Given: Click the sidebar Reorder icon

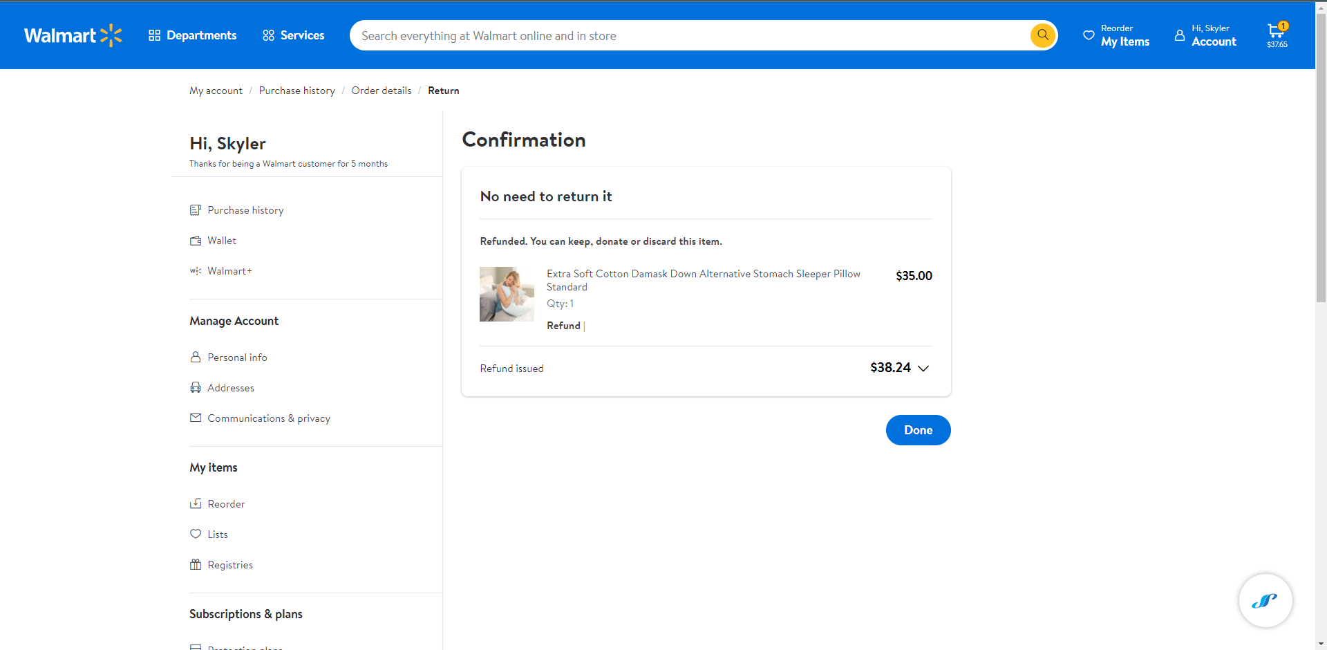Looking at the screenshot, I should [196, 503].
